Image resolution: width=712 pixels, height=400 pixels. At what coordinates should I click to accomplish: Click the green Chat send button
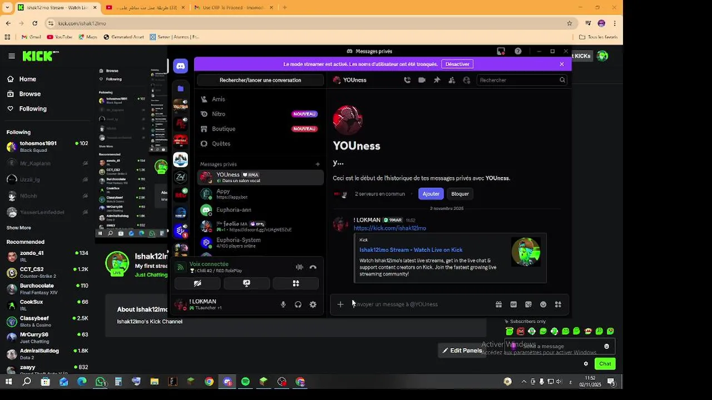[605, 364]
